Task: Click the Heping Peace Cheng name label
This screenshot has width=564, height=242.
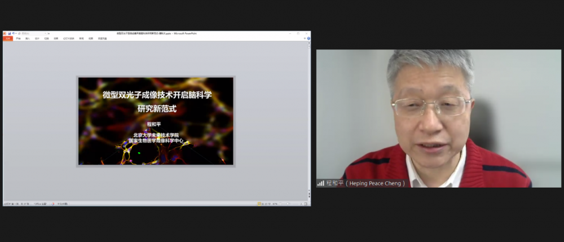Action: (376, 183)
